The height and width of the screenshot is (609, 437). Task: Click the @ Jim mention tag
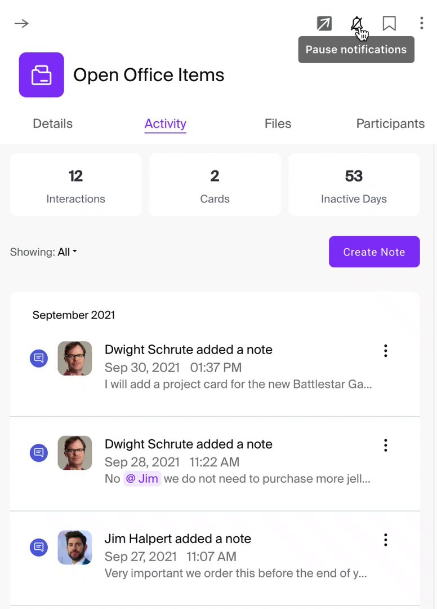[x=142, y=479]
